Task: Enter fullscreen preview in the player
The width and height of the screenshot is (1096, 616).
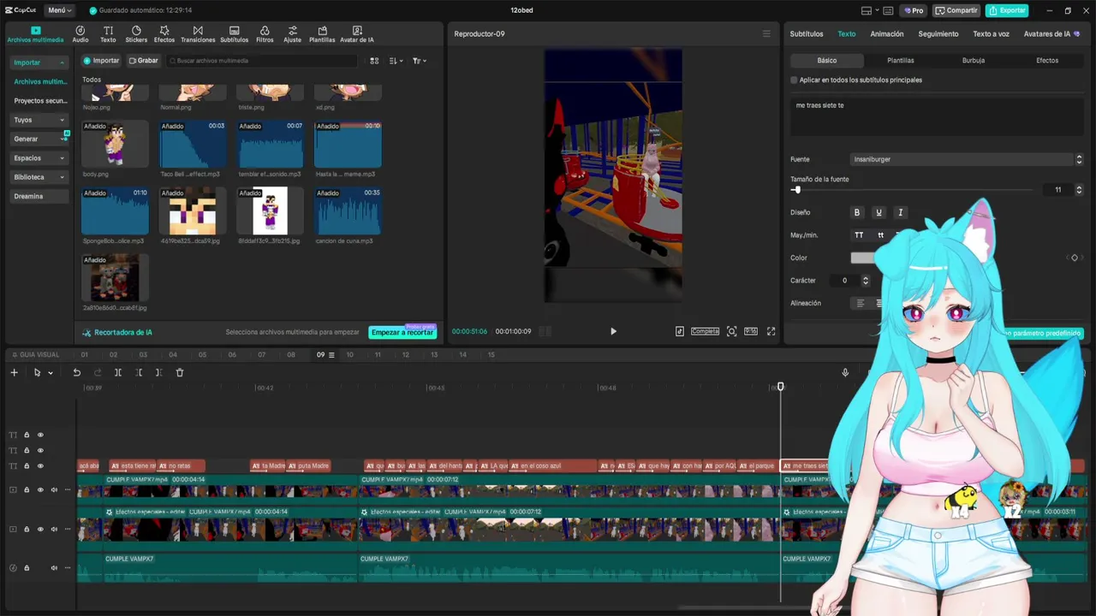Action: click(771, 331)
